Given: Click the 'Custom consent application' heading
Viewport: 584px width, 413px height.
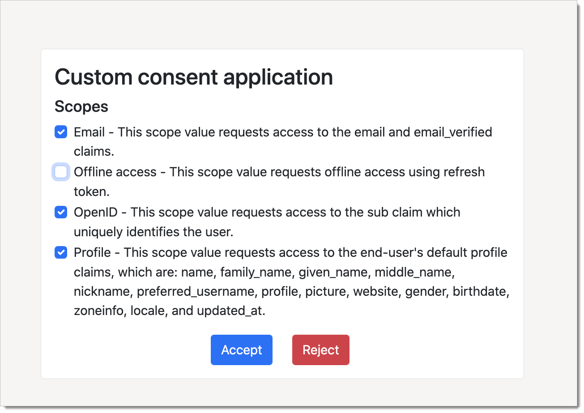Looking at the screenshot, I should (x=194, y=77).
